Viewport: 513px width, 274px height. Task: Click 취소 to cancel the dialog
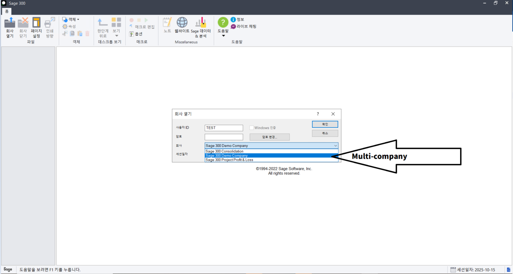click(x=325, y=133)
